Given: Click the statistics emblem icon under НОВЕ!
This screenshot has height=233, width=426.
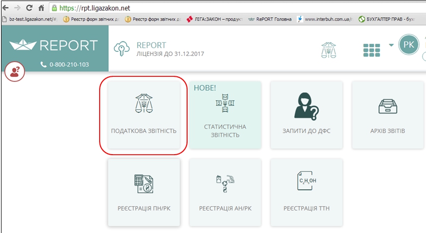Looking at the screenshot, I should (225, 103).
